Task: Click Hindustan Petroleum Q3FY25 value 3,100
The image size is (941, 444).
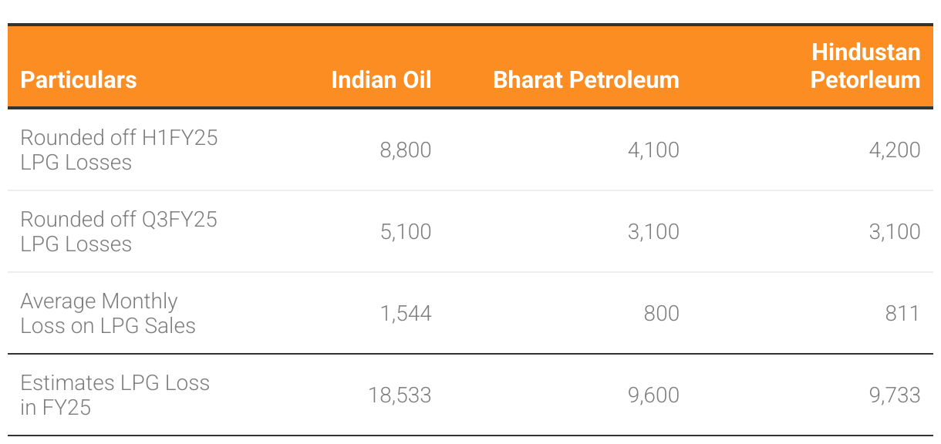Action: (895, 231)
